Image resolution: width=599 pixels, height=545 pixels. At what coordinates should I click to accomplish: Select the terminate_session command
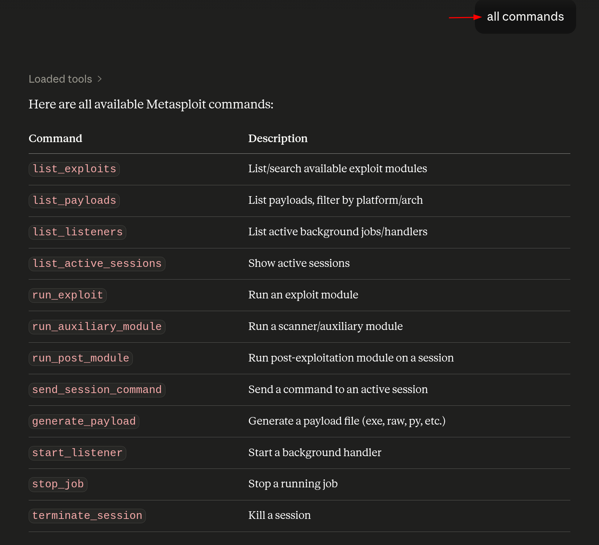(x=87, y=516)
